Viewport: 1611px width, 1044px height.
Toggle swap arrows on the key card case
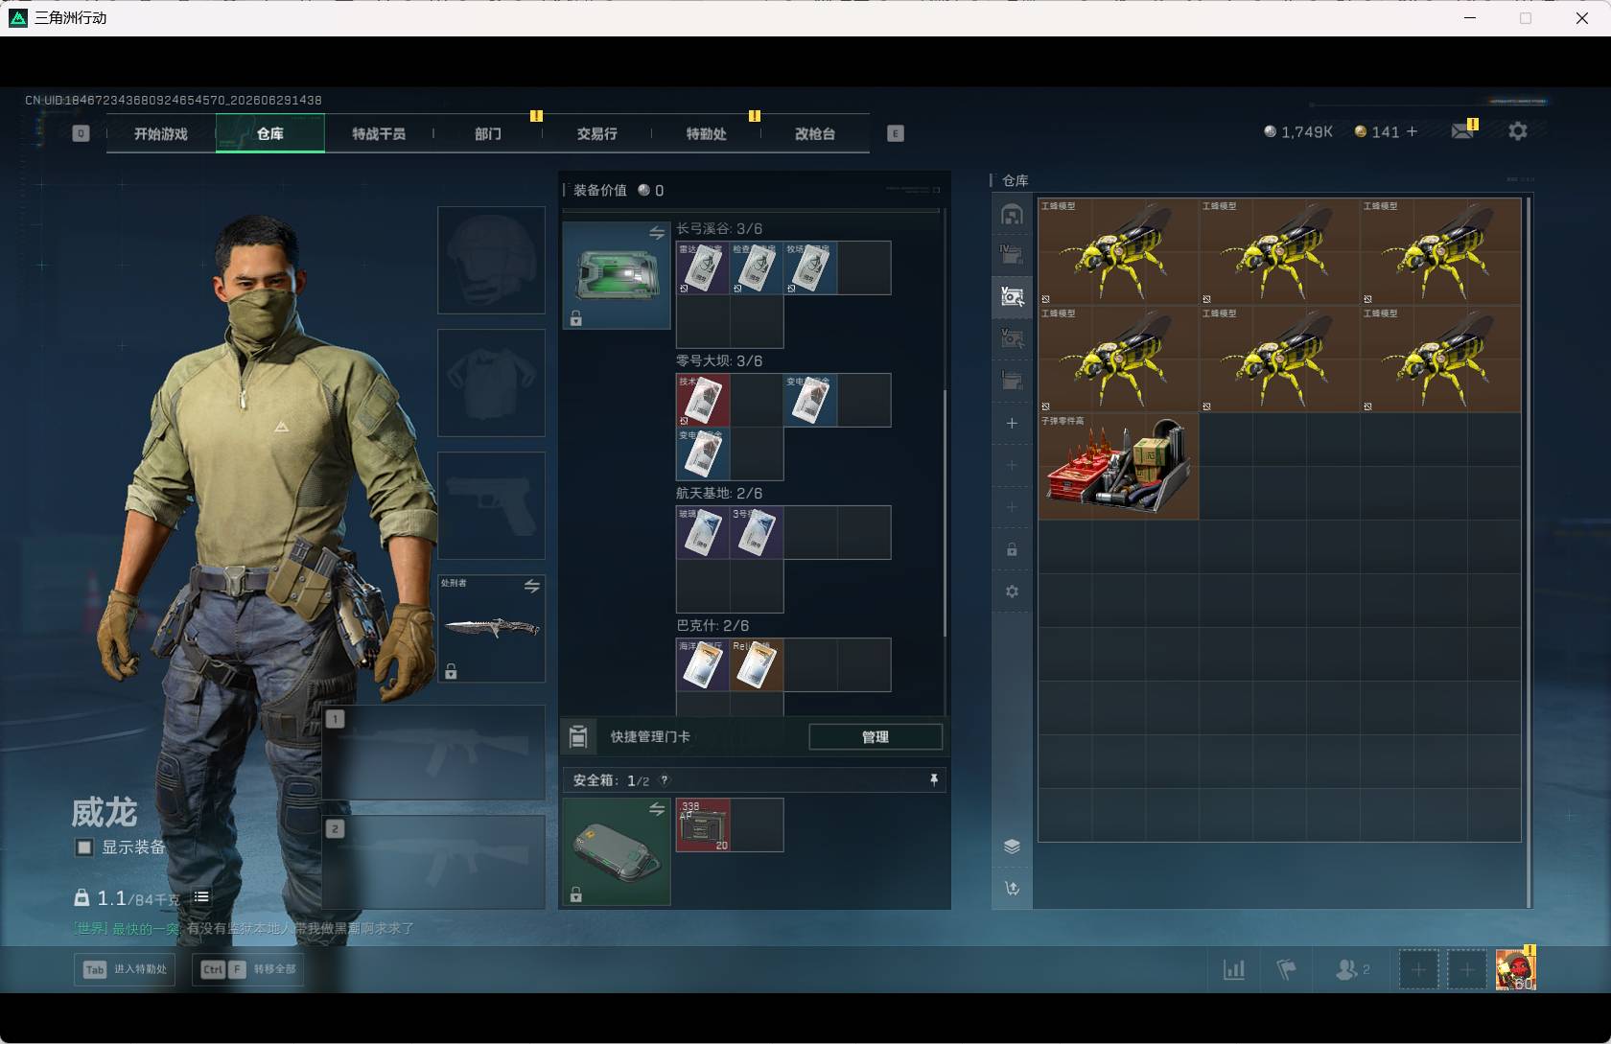point(657,233)
